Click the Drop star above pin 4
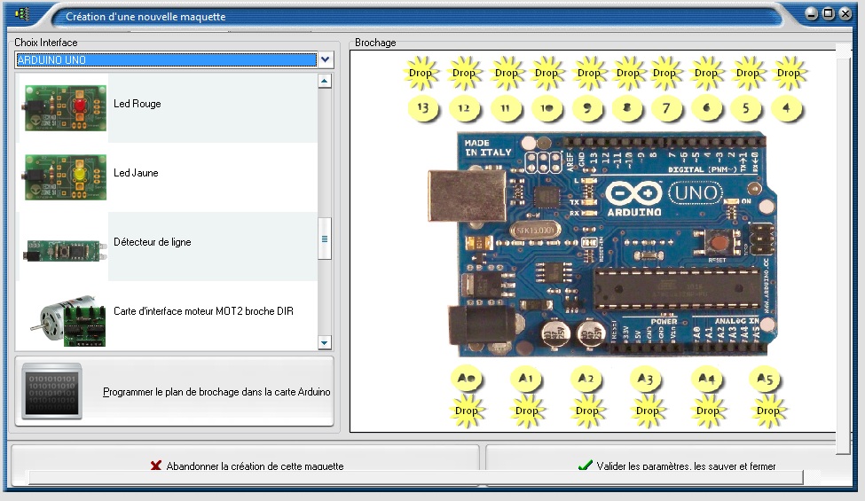This screenshot has width=865, height=501. click(788, 74)
